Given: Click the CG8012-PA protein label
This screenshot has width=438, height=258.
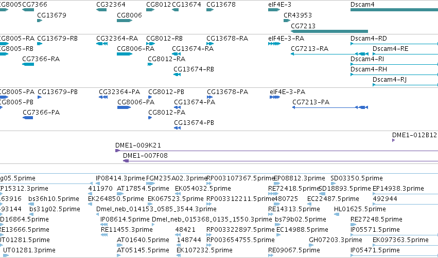Looking at the screenshot, I should click(167, 113).
